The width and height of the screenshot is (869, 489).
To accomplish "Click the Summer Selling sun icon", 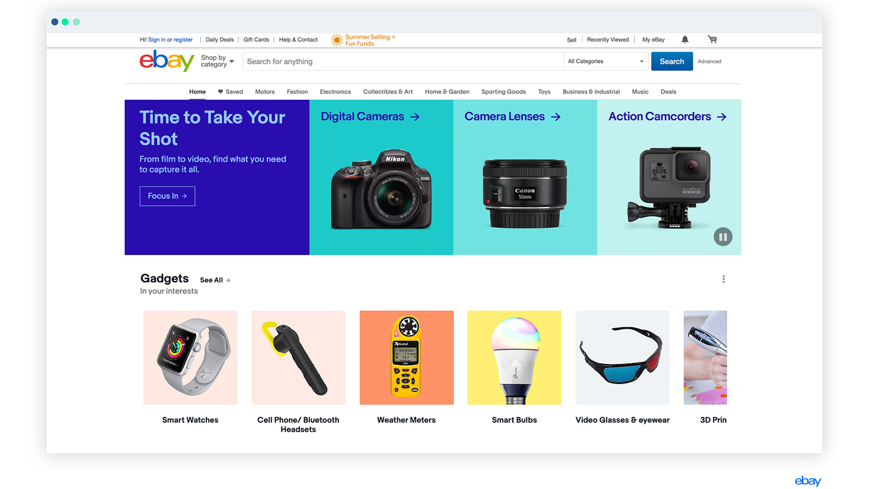I will (337, 40).
